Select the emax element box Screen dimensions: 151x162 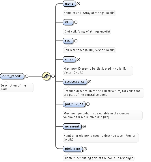[69, 60]
